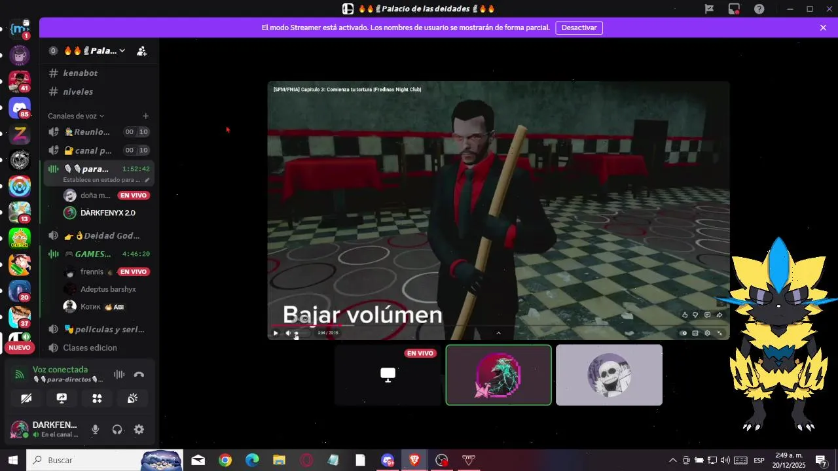Toggle the headphones deafen button
Screen dimensions: 838x471
pos(117,430)
